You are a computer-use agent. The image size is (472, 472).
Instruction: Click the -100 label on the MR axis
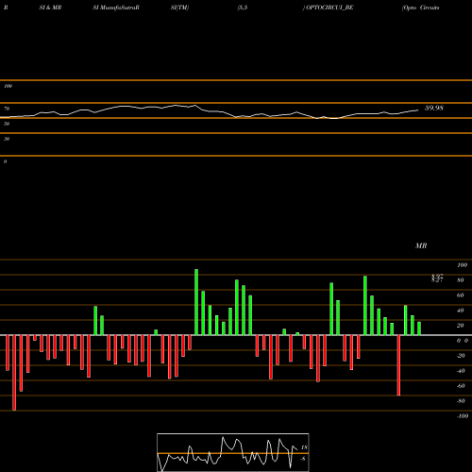click(463, 416)
